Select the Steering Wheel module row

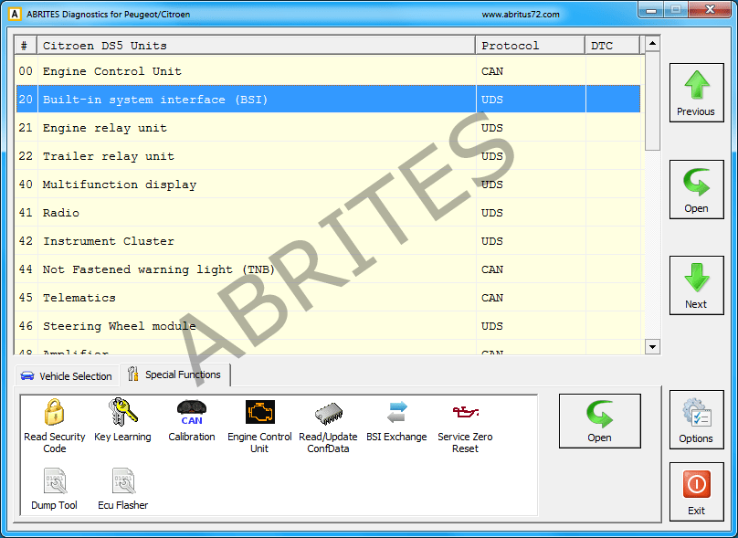tap(328, 326)
